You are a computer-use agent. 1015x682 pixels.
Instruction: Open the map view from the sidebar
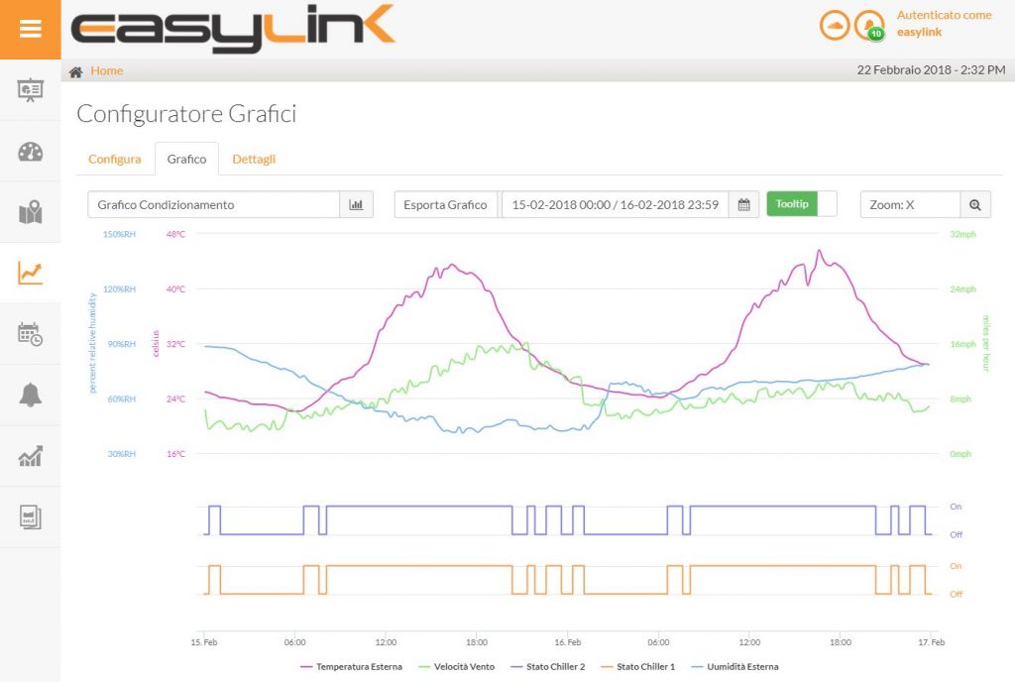(29, 213)
